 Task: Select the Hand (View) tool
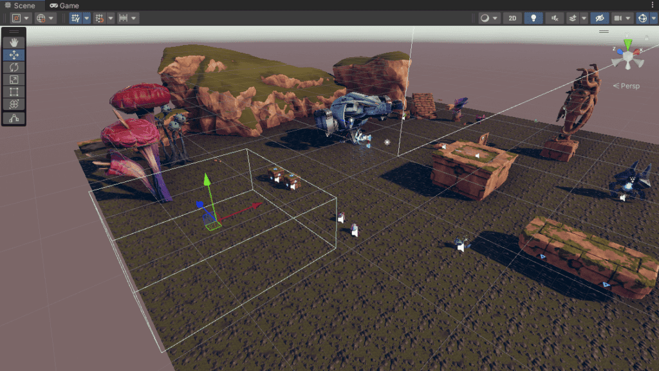pos(14,42)
